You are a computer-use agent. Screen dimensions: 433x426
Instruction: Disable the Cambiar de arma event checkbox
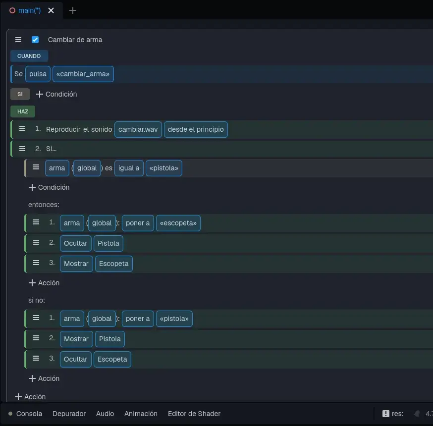(35, 40)
